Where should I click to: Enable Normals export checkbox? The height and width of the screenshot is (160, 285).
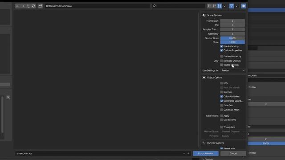(x=221, y=92)
